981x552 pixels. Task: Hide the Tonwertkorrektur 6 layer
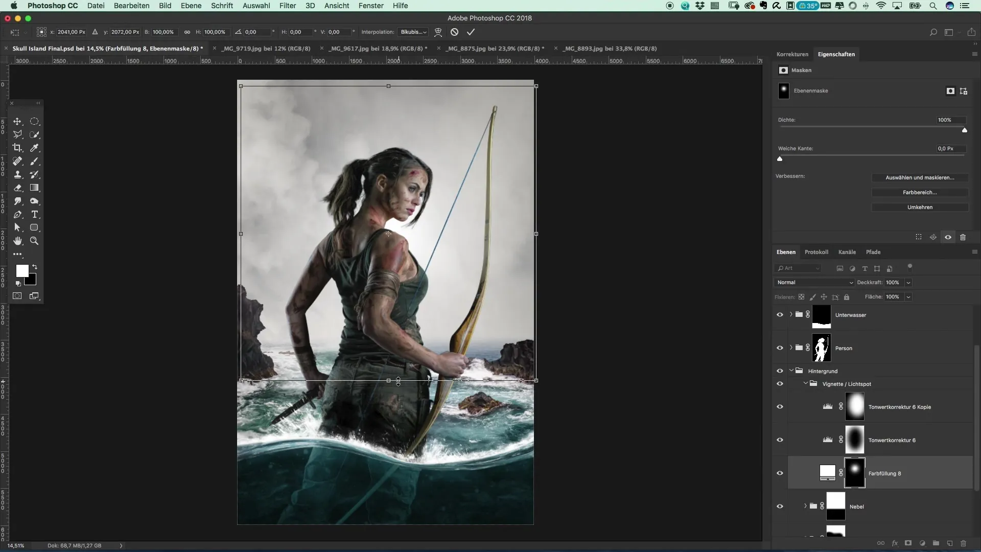click(x=780, y=440)
